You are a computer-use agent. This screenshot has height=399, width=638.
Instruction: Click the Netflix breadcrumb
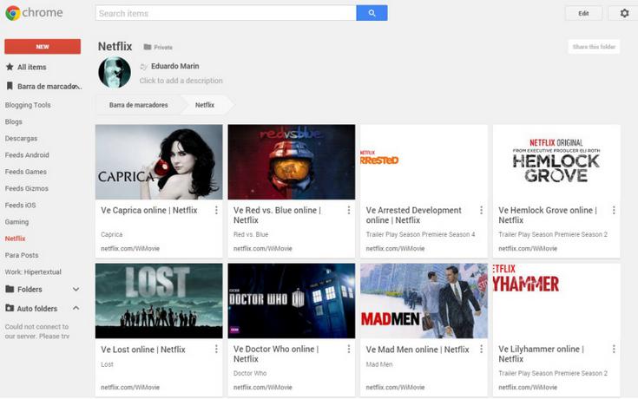[x=205, y=105]
